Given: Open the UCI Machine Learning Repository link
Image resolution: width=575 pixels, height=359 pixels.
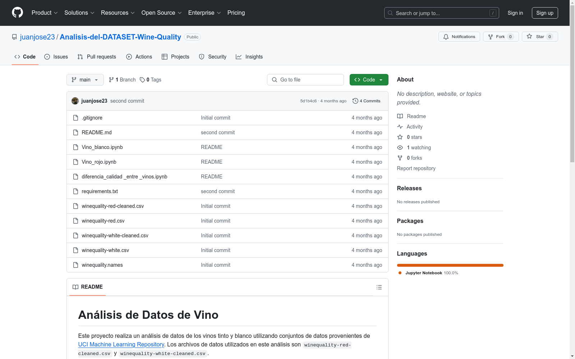Looking at the screenshot, I should pos(121,344).
